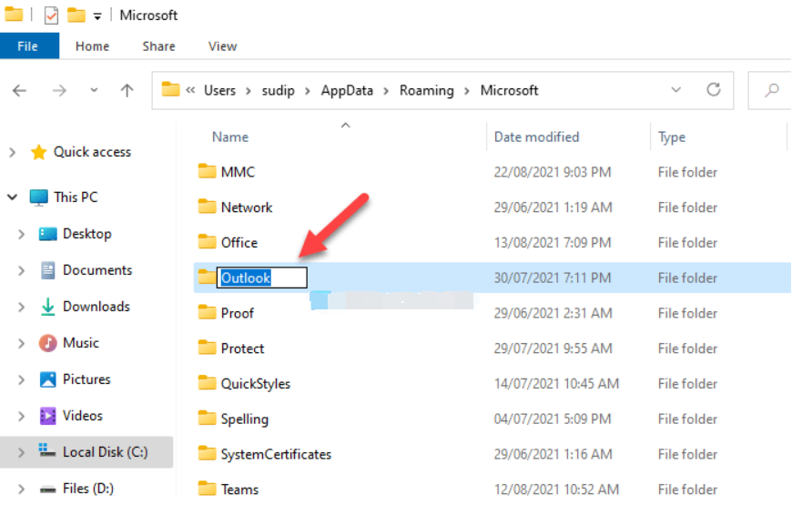The height and width of the screenshot is (515, 792).
Task: Click the MMC folder icon
Action: [x=207, y=171]
